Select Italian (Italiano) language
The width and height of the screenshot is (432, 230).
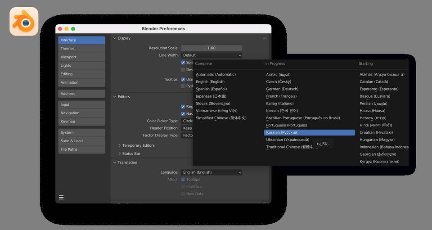tap(280, 104)
